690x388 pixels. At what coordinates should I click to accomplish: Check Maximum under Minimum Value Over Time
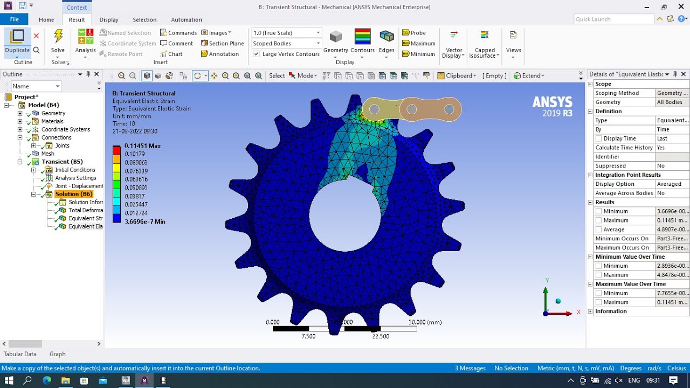pos(599,275)
